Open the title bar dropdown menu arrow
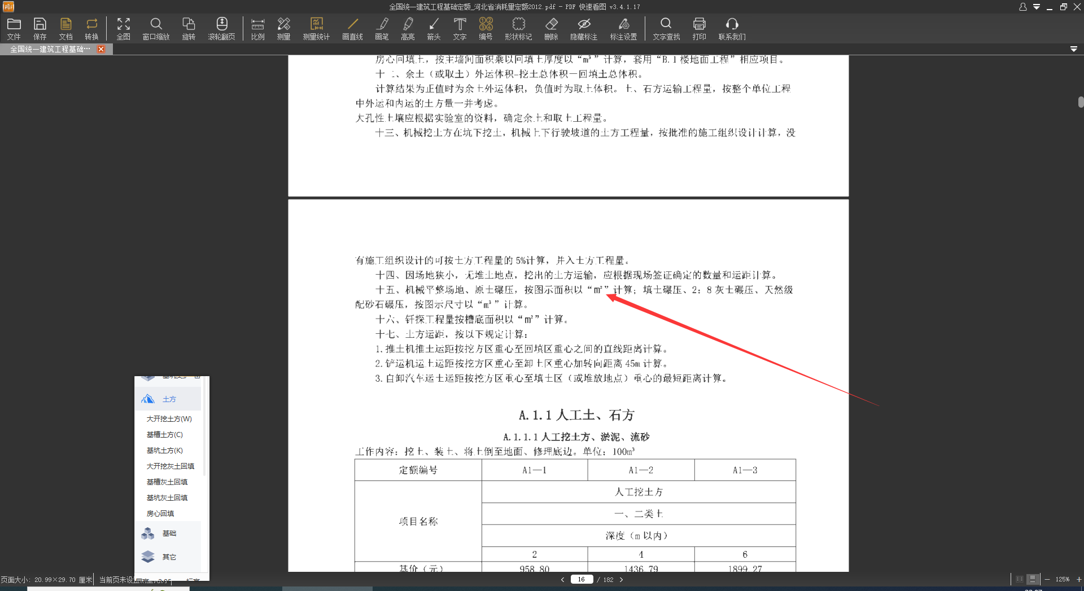 1037,7
